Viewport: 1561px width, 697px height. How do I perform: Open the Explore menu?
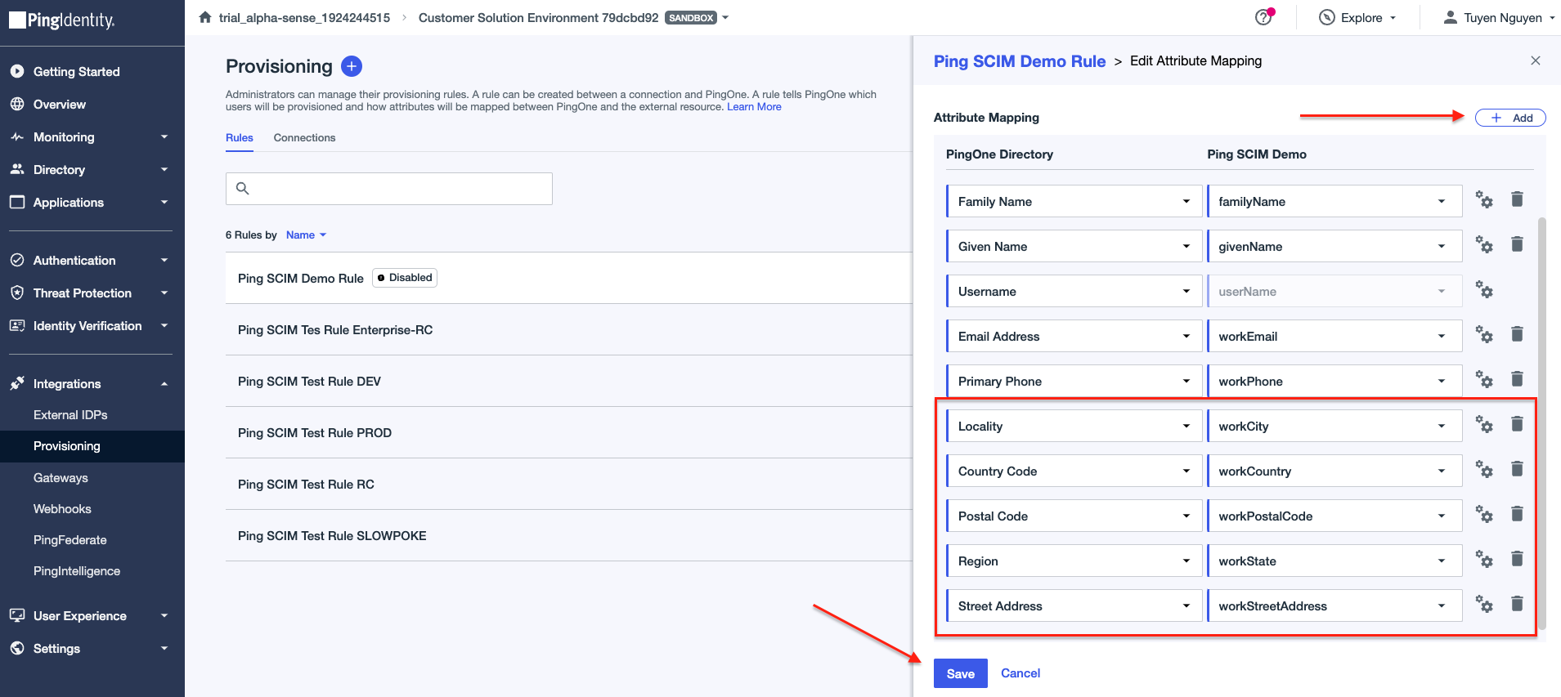pos(1357,17)
